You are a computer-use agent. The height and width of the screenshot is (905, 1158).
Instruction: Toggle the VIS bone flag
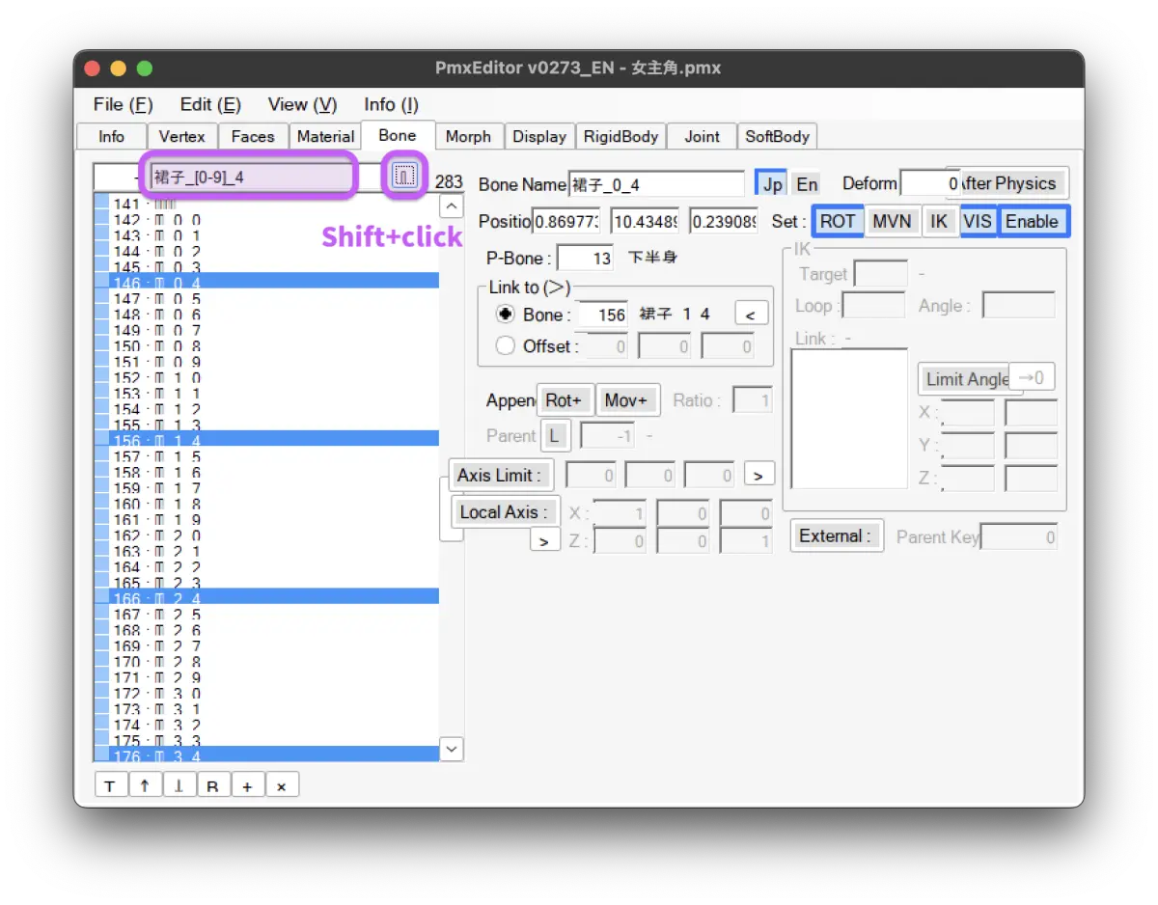click(x=978, y=221)
